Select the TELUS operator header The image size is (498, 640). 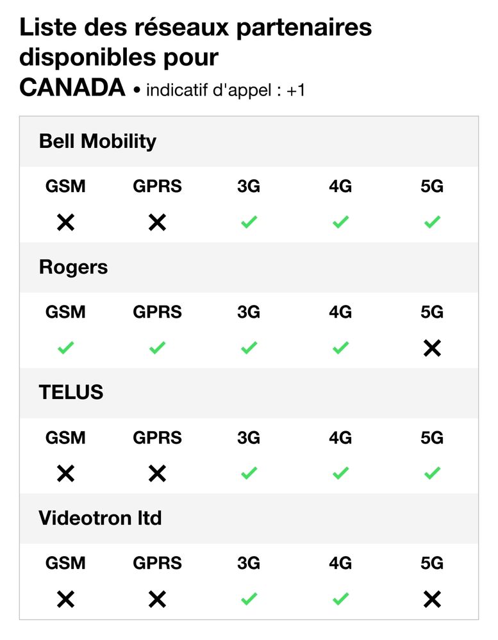pos(71,393)
